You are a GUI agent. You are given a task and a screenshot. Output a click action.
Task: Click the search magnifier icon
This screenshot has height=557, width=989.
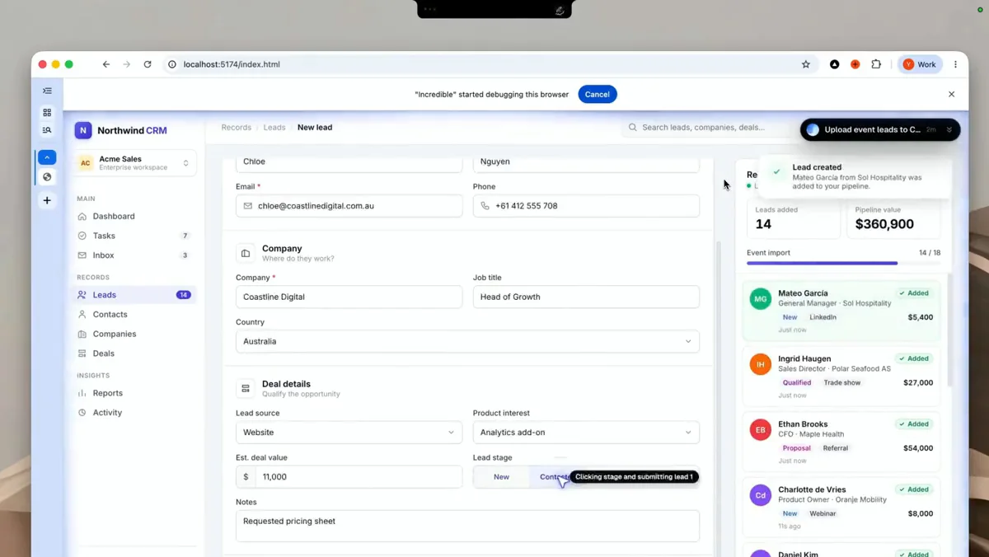click(x=633, y=128)
